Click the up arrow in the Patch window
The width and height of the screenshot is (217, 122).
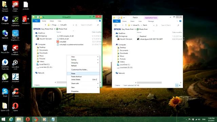pyautogui.click(x=126, y=25)
